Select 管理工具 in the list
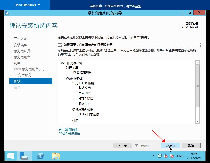The height and width of the screenshot is (163, 210). coord(72,68)
